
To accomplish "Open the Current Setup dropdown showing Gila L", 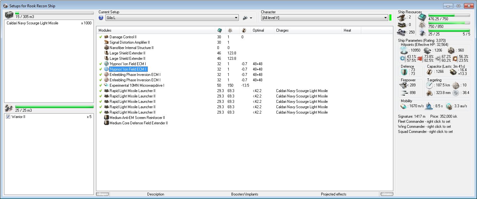I will (x=172, y=18).
